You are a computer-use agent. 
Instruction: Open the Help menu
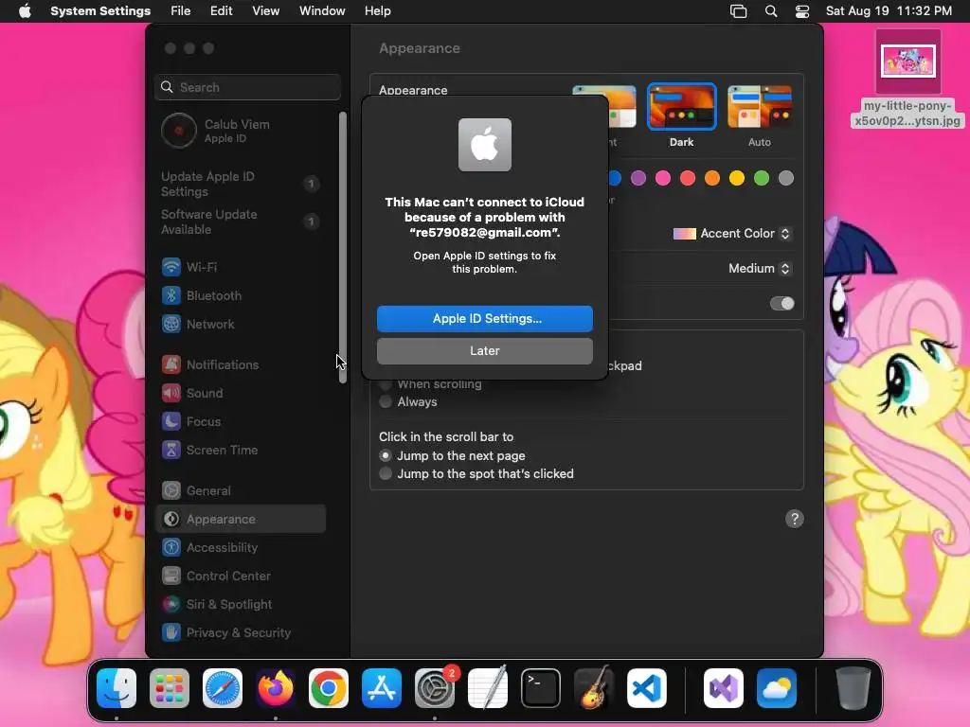point(377,11)
